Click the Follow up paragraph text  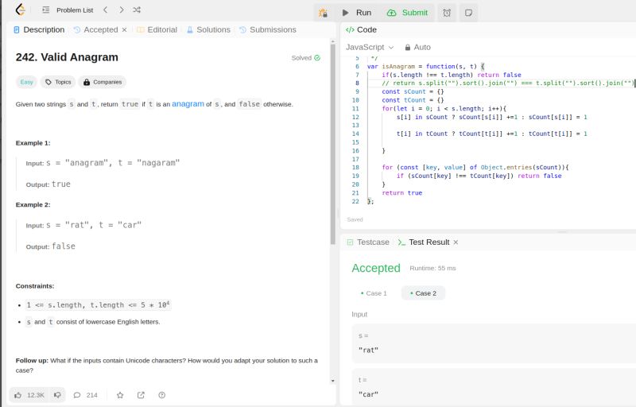167,365
